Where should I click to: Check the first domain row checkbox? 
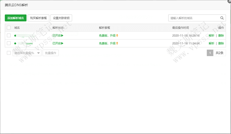click(9, 35)
